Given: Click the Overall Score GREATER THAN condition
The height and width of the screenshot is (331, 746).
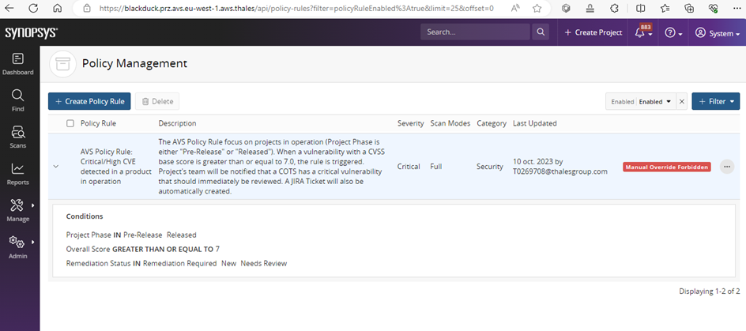Looking at the screenshot, I should point(143,249).
